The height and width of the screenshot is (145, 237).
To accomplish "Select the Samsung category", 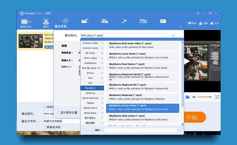I will click(x=92, y=93).
